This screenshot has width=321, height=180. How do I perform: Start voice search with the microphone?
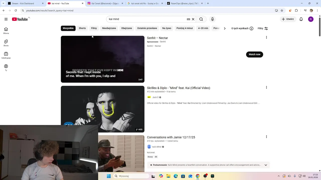tap(212, 19)
